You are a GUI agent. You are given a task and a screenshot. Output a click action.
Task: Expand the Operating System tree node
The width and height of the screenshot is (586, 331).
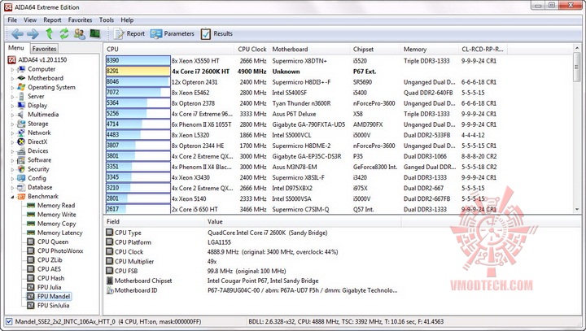[12, 87]
